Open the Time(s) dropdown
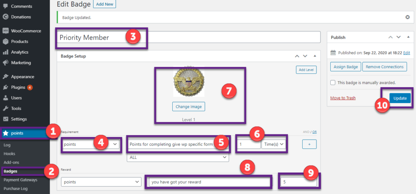Image resolution: width=416 pixels, height=194 pixels. 274,144
